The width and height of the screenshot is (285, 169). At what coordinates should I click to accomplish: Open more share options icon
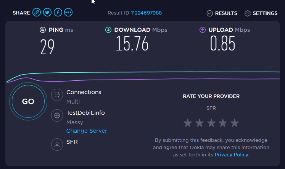(68, 13)
